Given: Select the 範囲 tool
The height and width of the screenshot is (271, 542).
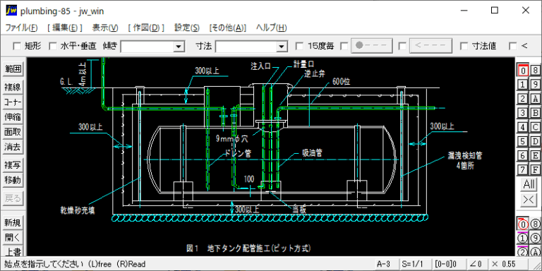Looking at the screenshot, I should pos(13,69).
